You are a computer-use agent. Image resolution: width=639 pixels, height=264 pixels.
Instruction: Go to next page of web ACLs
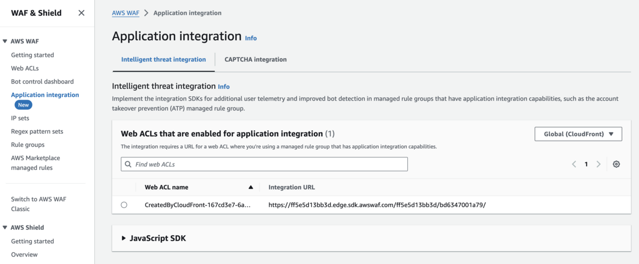pyautogui.click(x=599, y=164)
